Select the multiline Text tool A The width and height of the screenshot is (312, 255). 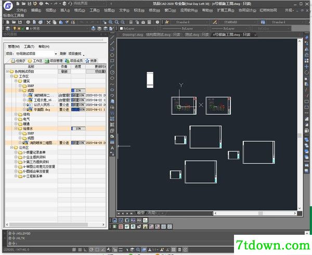pyautogui.click(x=112, y=148)
